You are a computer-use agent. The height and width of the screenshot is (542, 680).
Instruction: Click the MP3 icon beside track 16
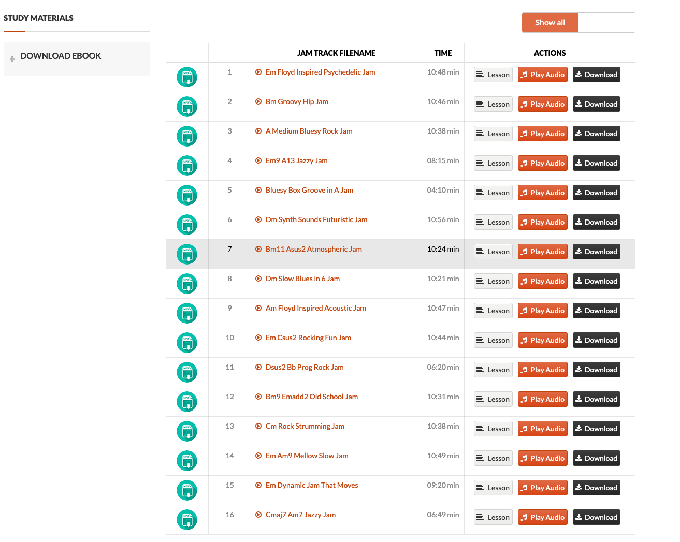coord(187,520)
